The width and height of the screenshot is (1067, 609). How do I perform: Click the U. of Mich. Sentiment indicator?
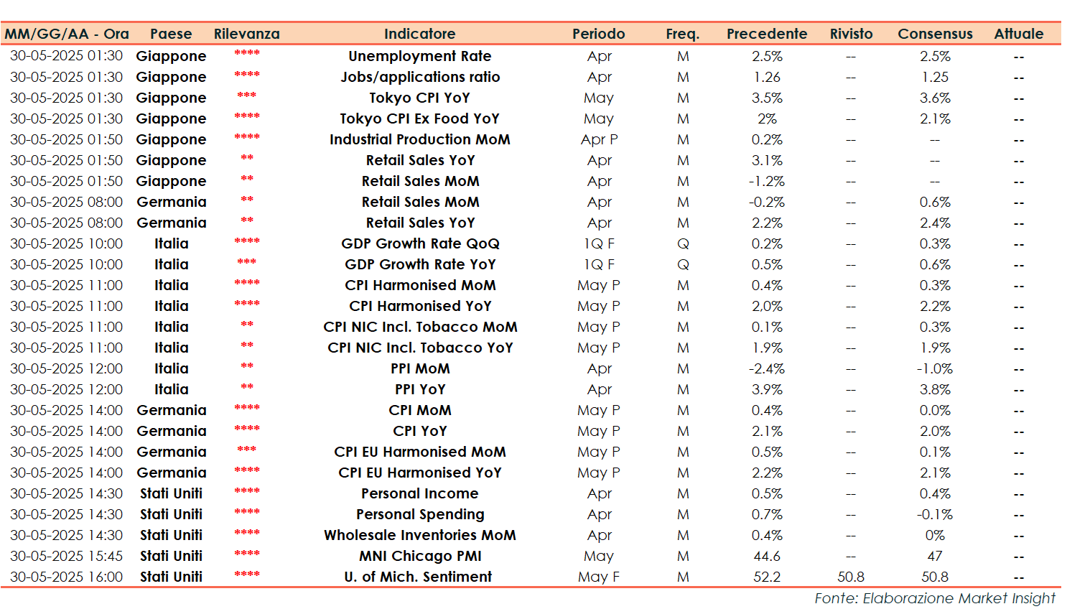(x=419, y=577)
